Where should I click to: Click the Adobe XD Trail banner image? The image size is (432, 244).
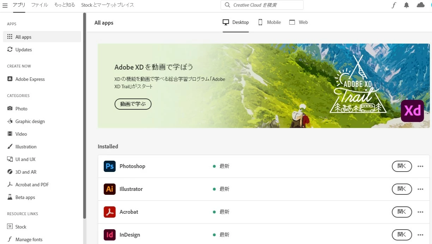(263, 86)
